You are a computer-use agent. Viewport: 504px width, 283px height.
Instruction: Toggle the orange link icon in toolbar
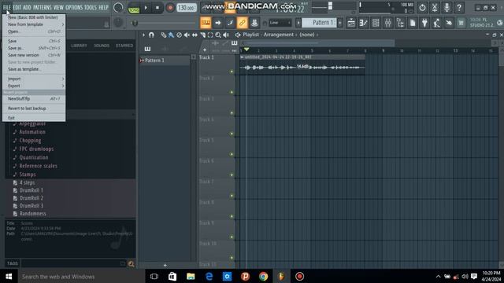[x=242, y=23]
